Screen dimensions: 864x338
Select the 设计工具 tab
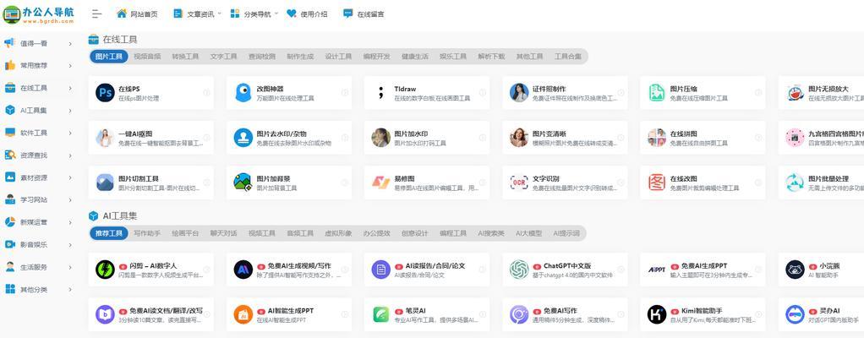click(x=338, y=56)
